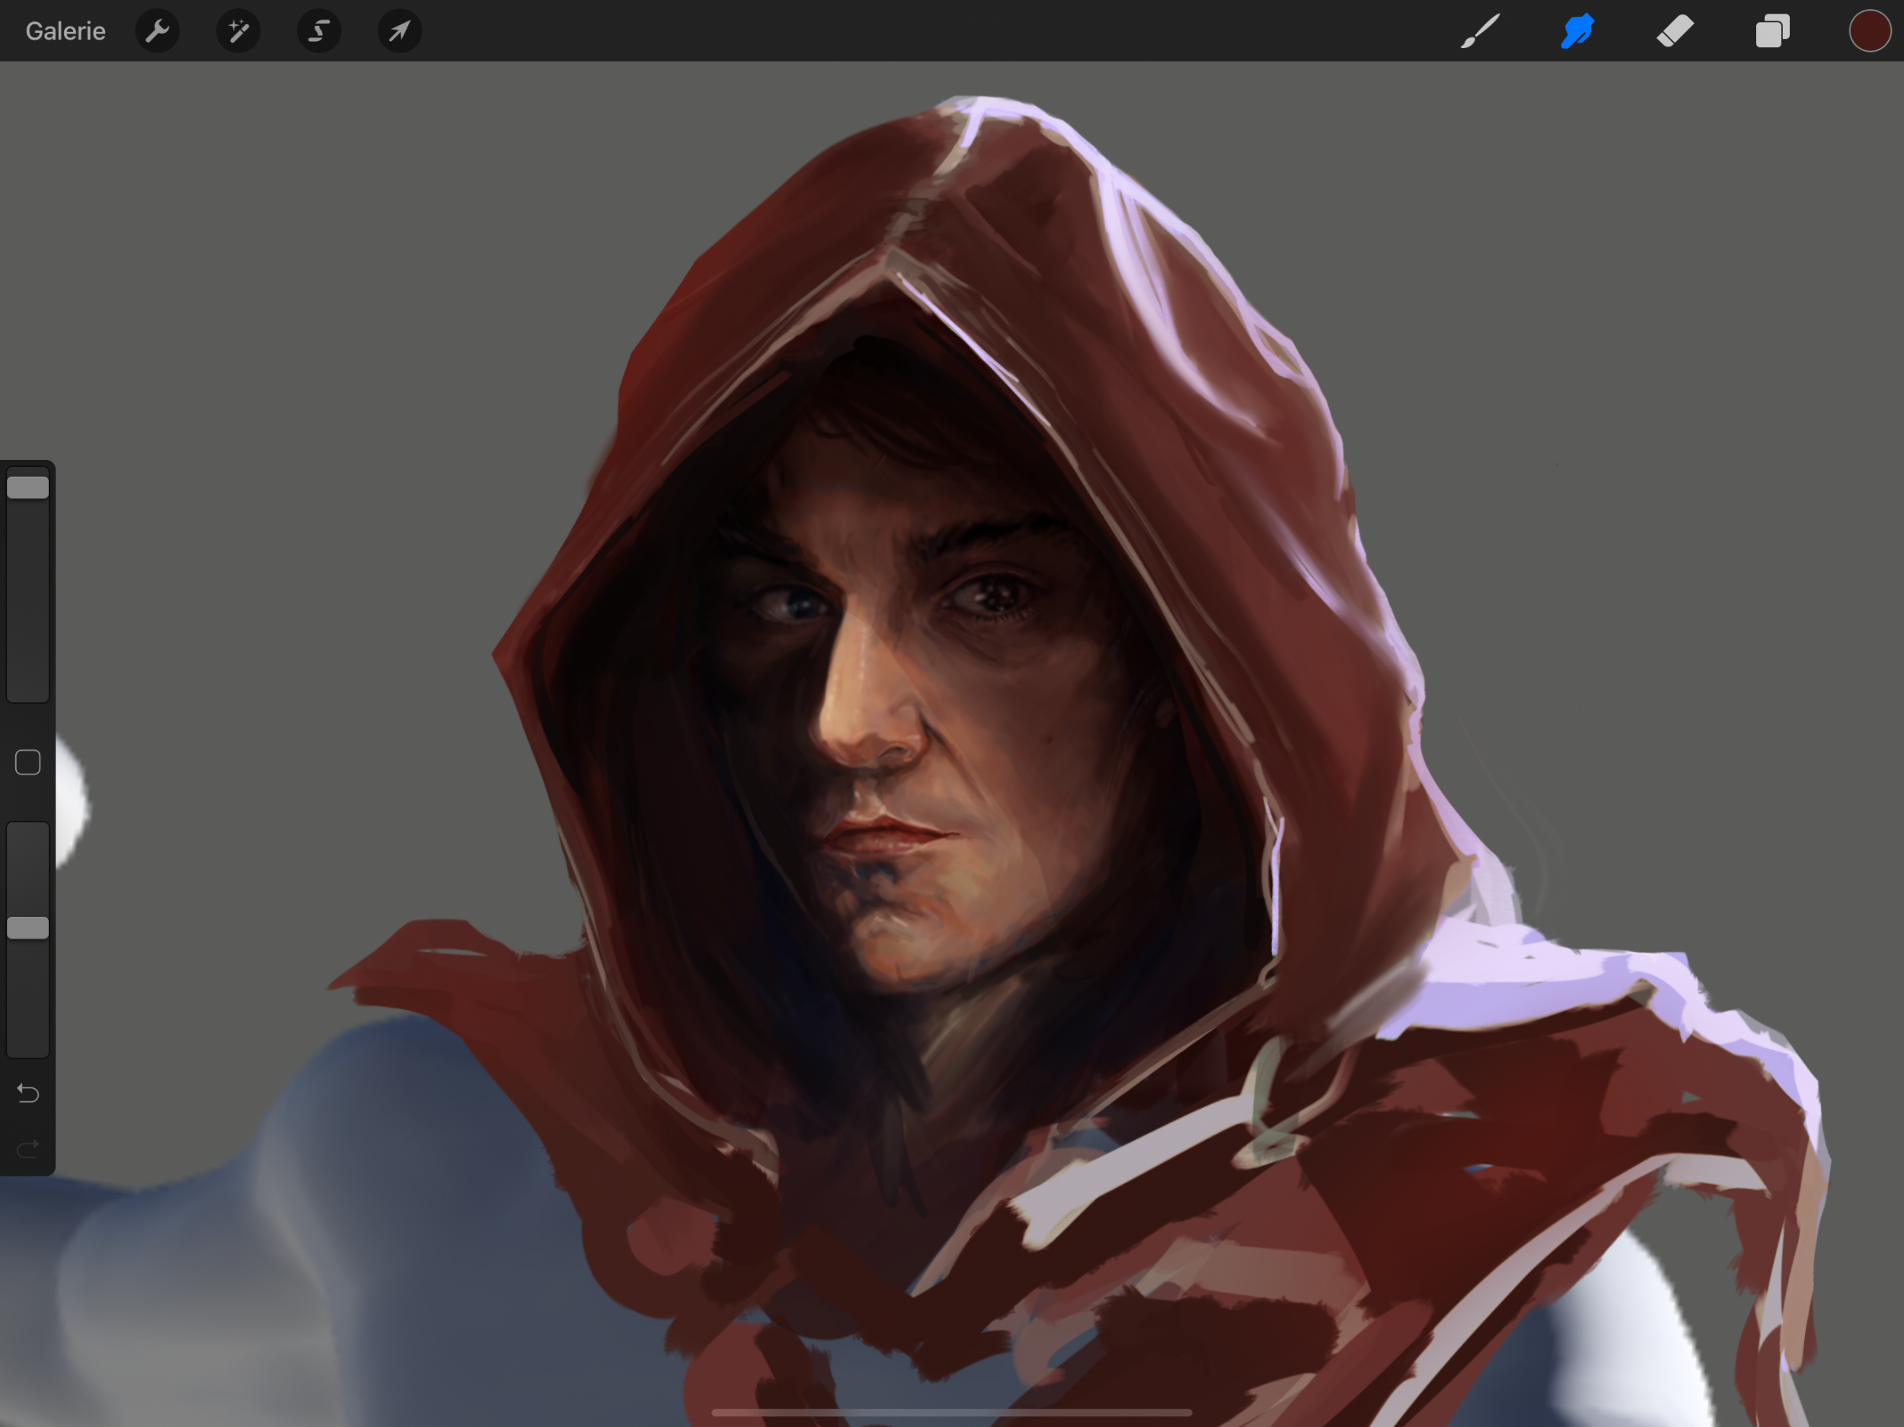
Task: Click the brush opacity slider handle
Action: pyautogui.click(x=27, y=927)
